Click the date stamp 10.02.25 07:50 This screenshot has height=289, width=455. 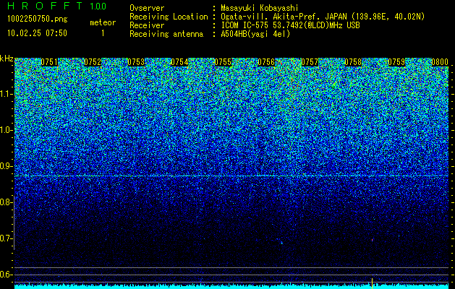click(37, 33)
